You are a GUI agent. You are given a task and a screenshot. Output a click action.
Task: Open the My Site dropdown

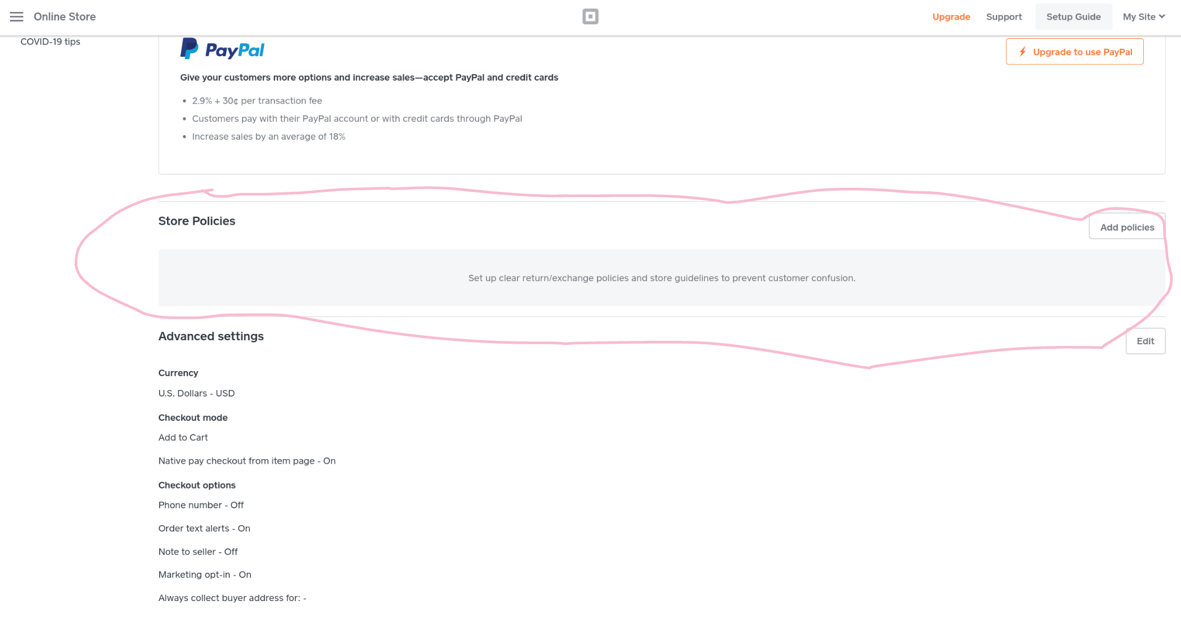point(1143,17)
